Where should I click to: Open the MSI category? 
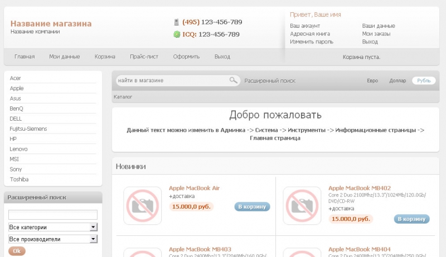(x=14, y=159)
